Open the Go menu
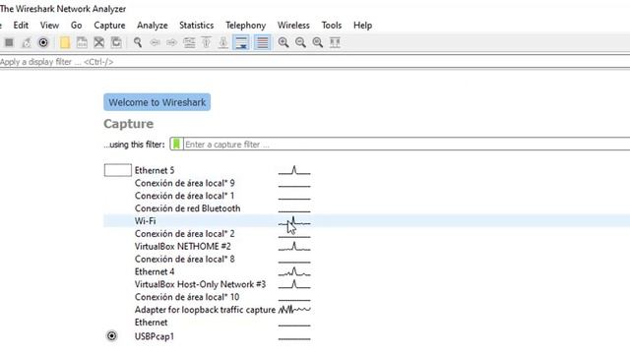The image size is (630, 354). (77, 26)
